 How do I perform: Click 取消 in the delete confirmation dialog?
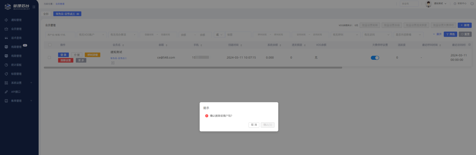254,125
